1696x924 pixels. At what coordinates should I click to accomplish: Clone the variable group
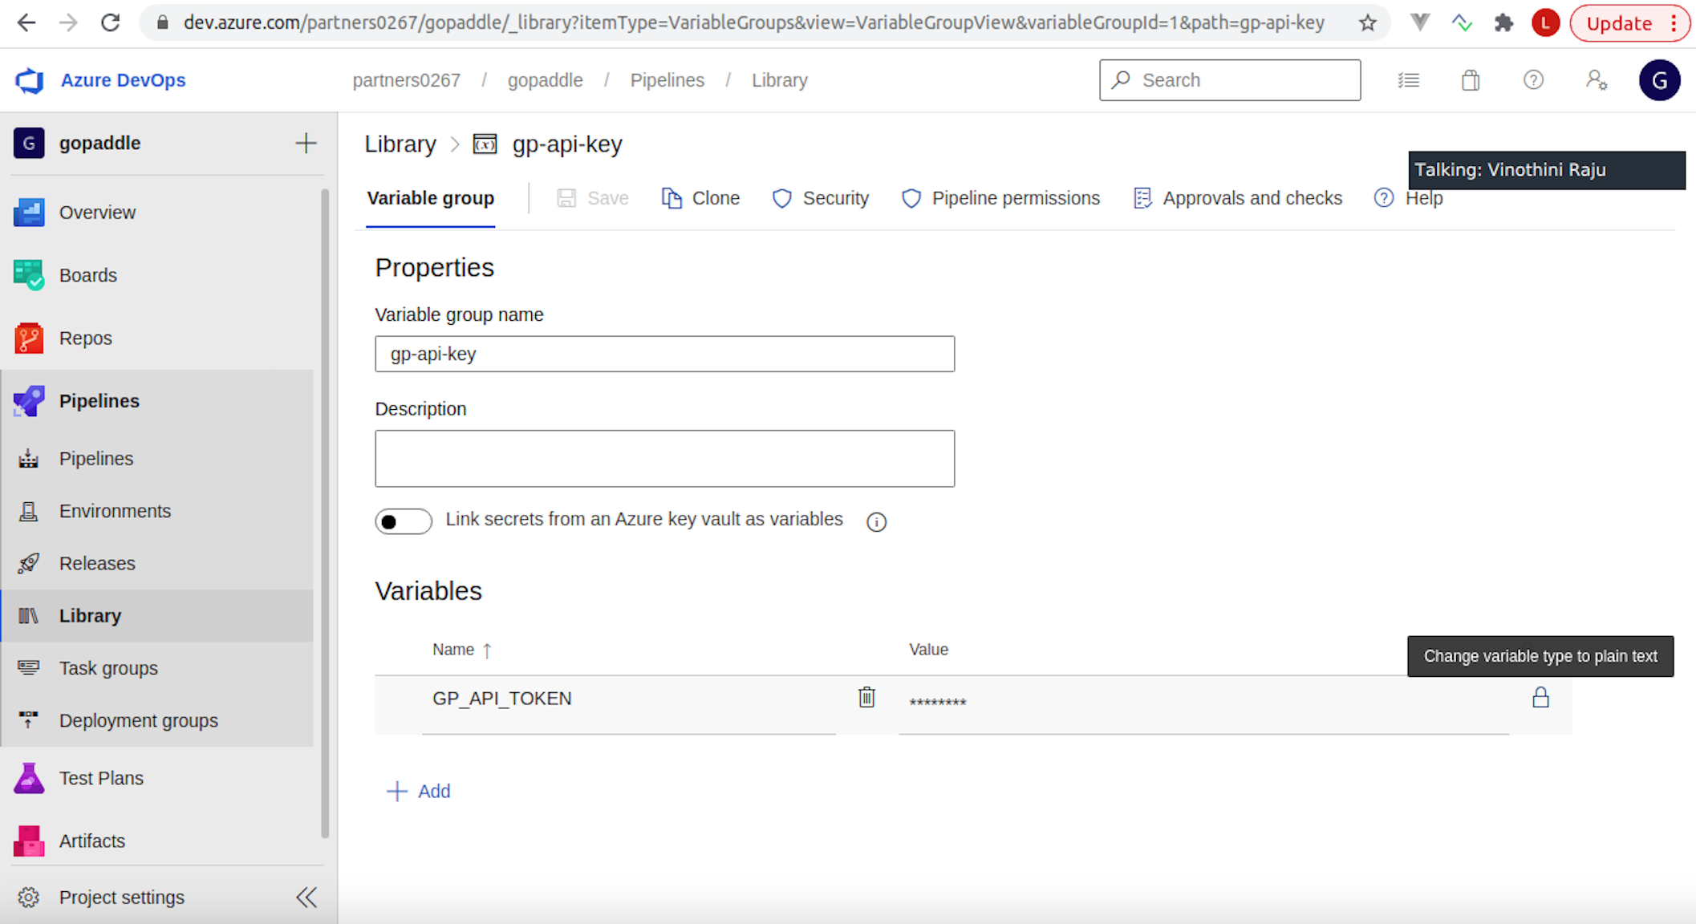click(700, 198)
